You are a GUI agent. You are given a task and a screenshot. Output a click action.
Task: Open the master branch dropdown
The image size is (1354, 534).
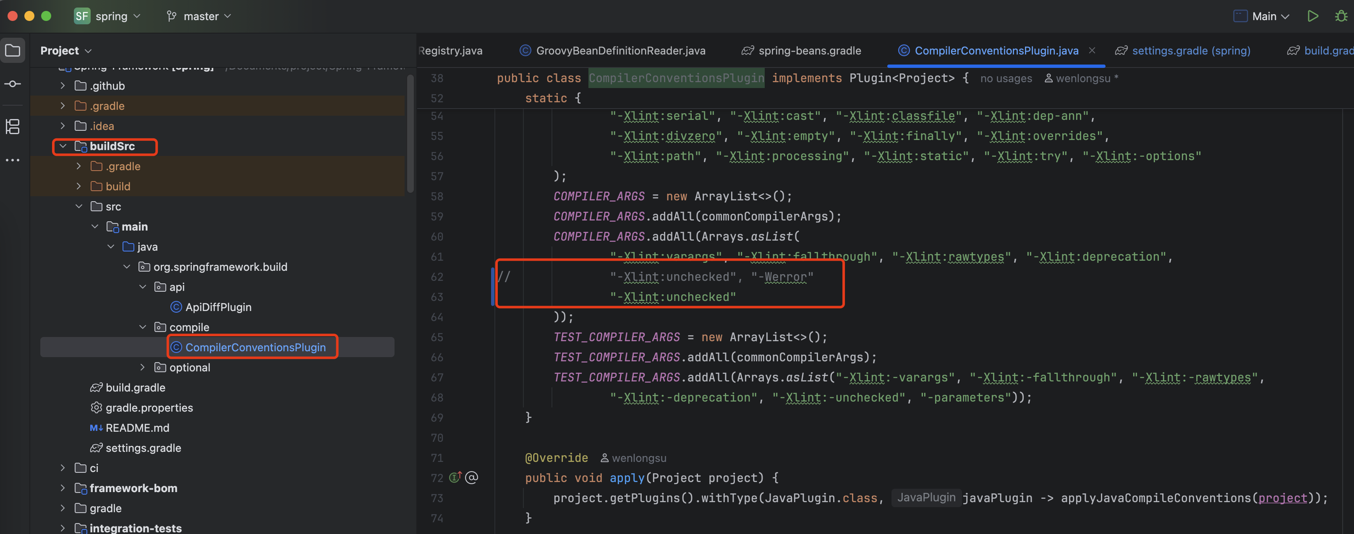point(199,16)
